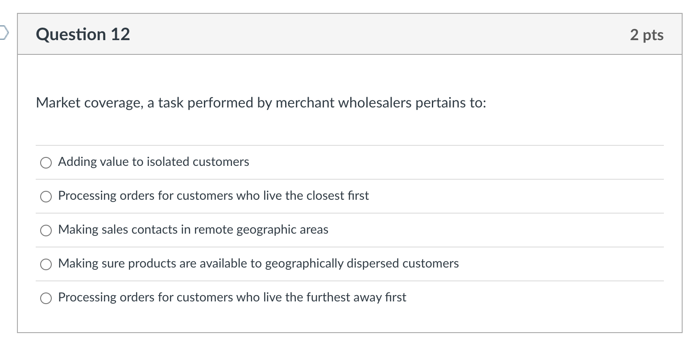Select the radio button for 'Adding value to isolated customers'
Screen dimensions: 696x346
point(46,162)
